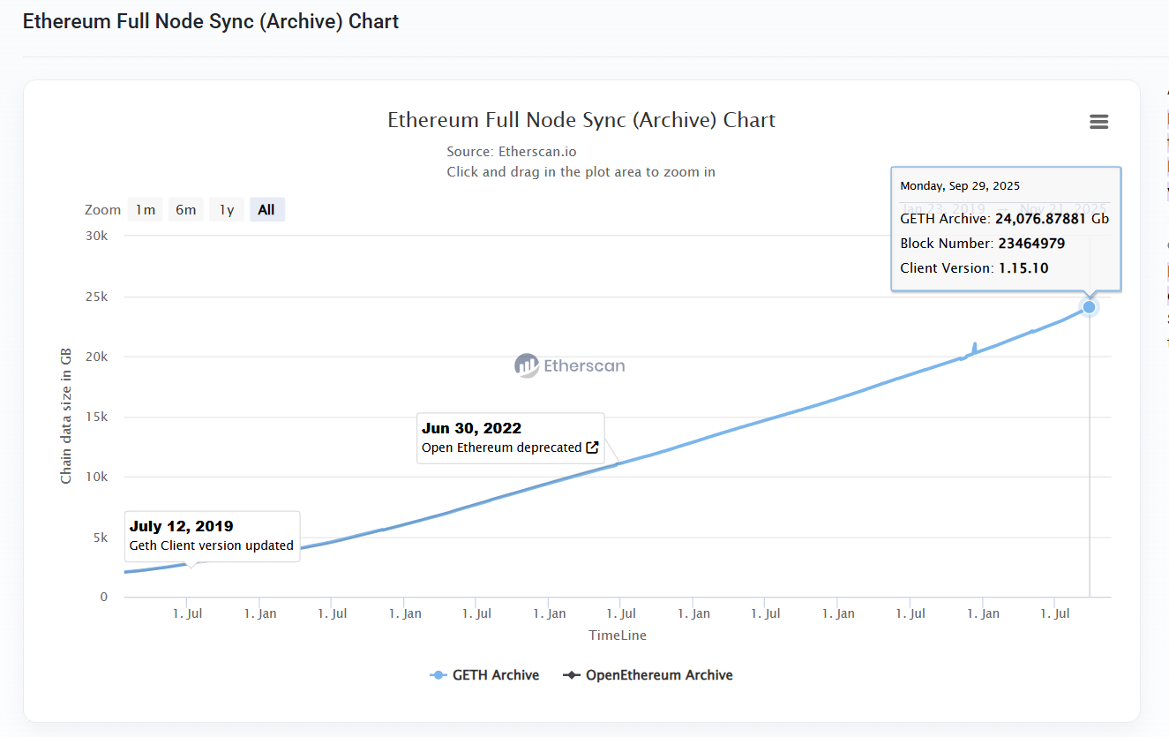Viewport: 1169px width, 737px height.
Task: Open the chart hamburger context menu
Action: pos(1098,122)
